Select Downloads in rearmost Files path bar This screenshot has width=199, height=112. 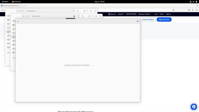pos(31,11)
